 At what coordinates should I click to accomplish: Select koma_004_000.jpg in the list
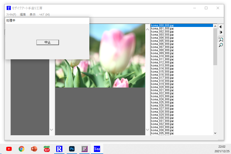[x=182, y=38]
